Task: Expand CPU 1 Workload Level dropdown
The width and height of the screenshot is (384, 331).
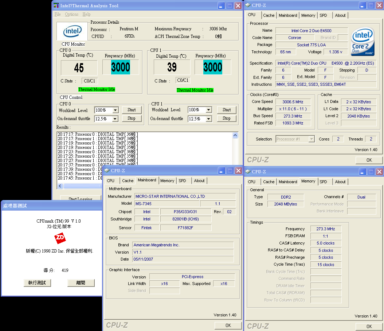Action: tap(209, 110)
